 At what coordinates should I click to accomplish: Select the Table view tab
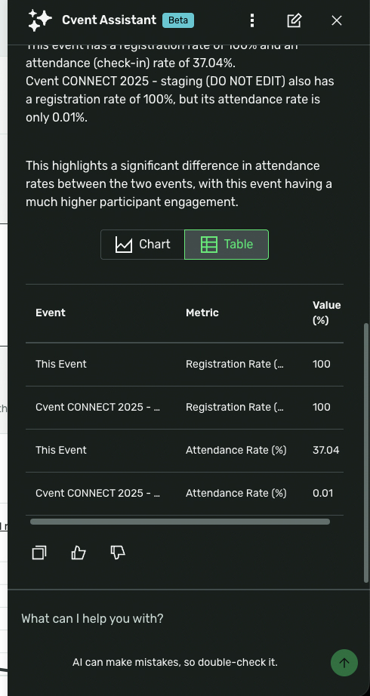pyautogui.click(x=227, y=245)
